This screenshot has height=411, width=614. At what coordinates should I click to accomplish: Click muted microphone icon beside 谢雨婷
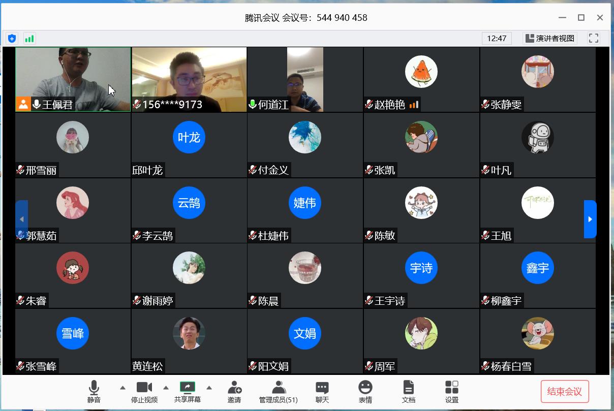[x=137, y=301]
